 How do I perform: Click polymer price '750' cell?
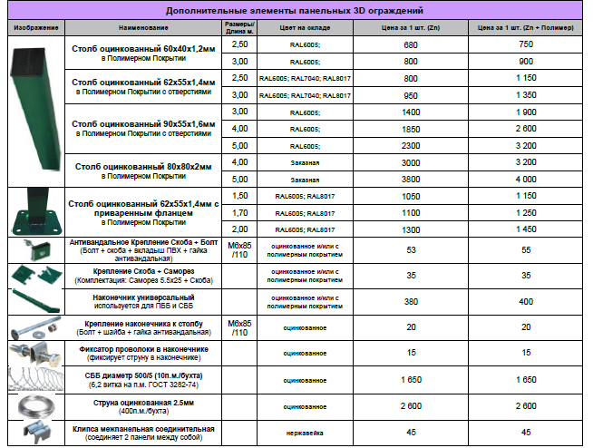click(x=526, y=44)
